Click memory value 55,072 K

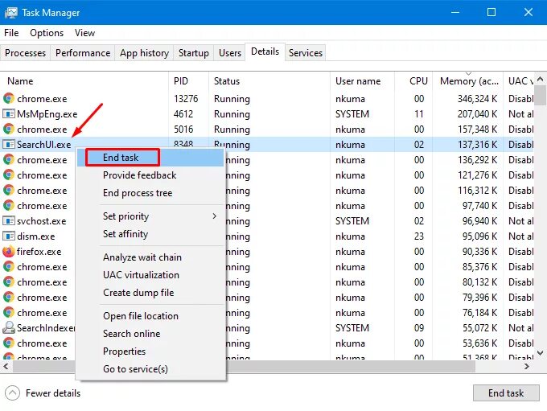coord(479,328)
